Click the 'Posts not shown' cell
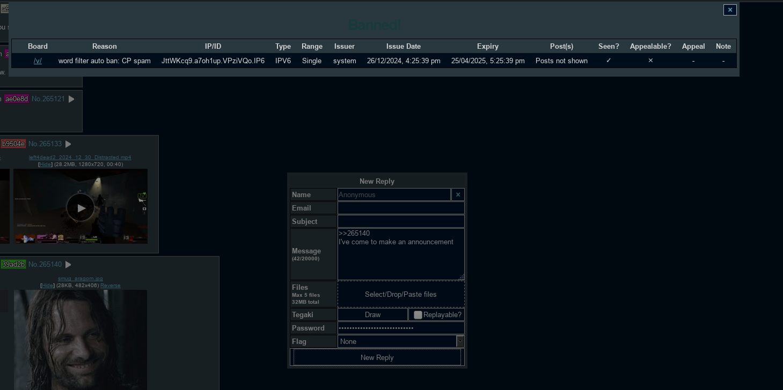 [561, 61]
